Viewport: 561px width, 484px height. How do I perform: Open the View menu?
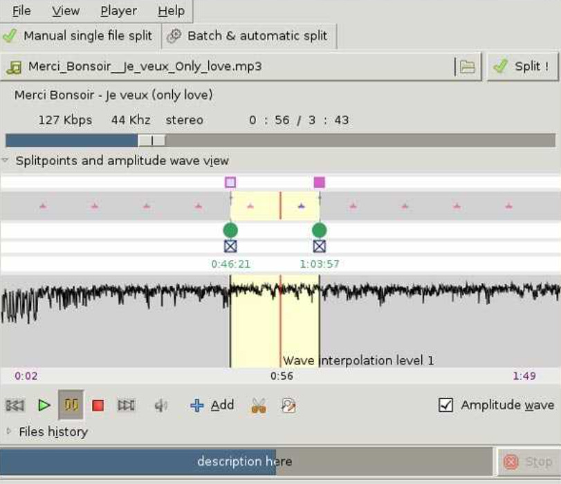(x=66, y=11)
